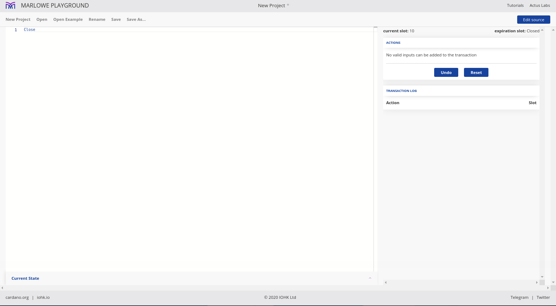
Task: Visit the Twitter footer link
Action: [x=543, y=297]
